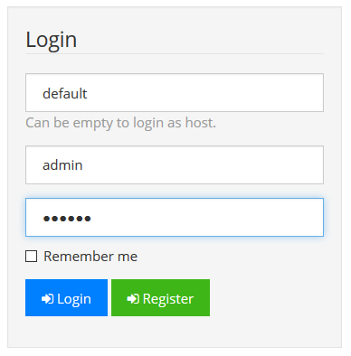Select the highlighted password field
The height and width of the screenshot is (356, 351).
(x=175, y=217)
